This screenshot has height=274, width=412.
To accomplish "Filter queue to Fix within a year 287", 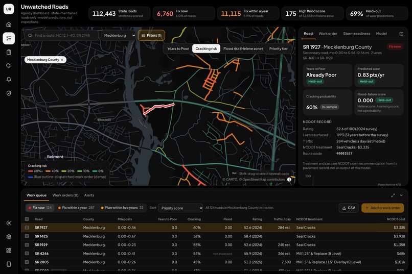I will (76, 208).
